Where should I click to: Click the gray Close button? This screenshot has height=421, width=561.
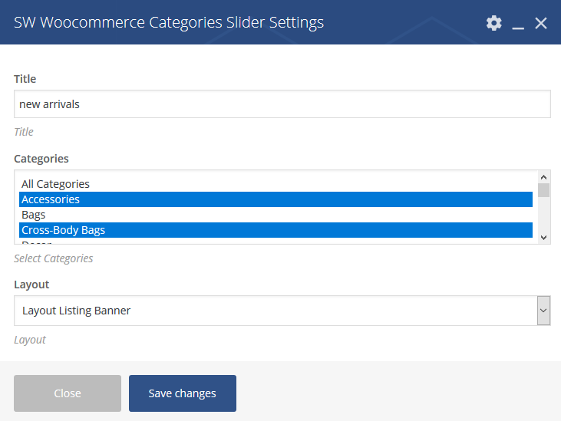coord(68,393)
